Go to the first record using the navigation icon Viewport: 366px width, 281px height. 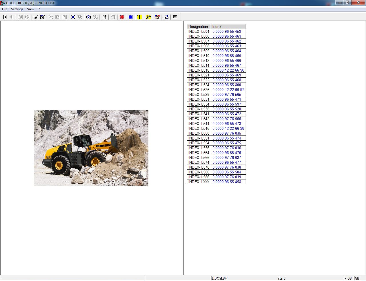click(x=5, y=17)
